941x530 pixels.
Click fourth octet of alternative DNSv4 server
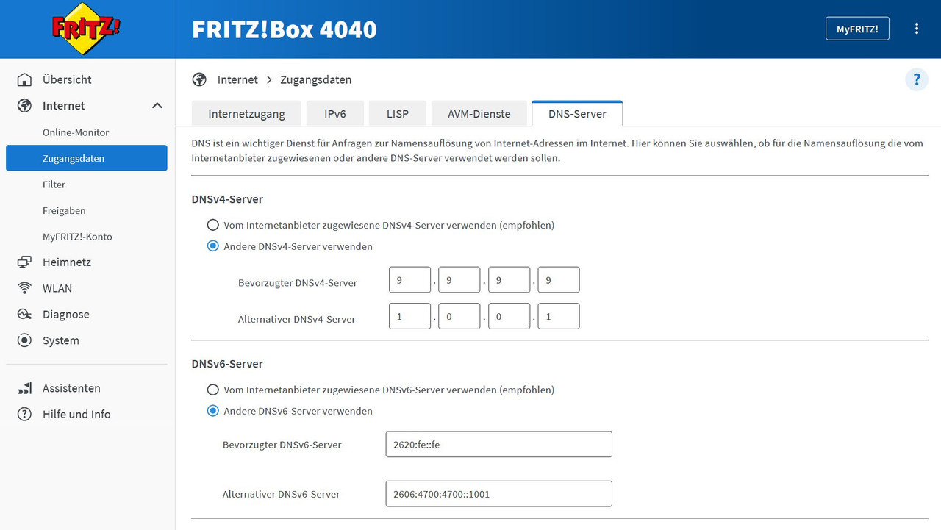point(559,316)
